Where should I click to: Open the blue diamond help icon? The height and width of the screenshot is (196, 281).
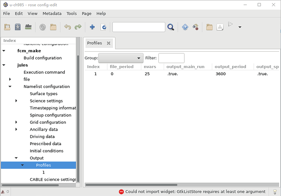coord(185,27)
